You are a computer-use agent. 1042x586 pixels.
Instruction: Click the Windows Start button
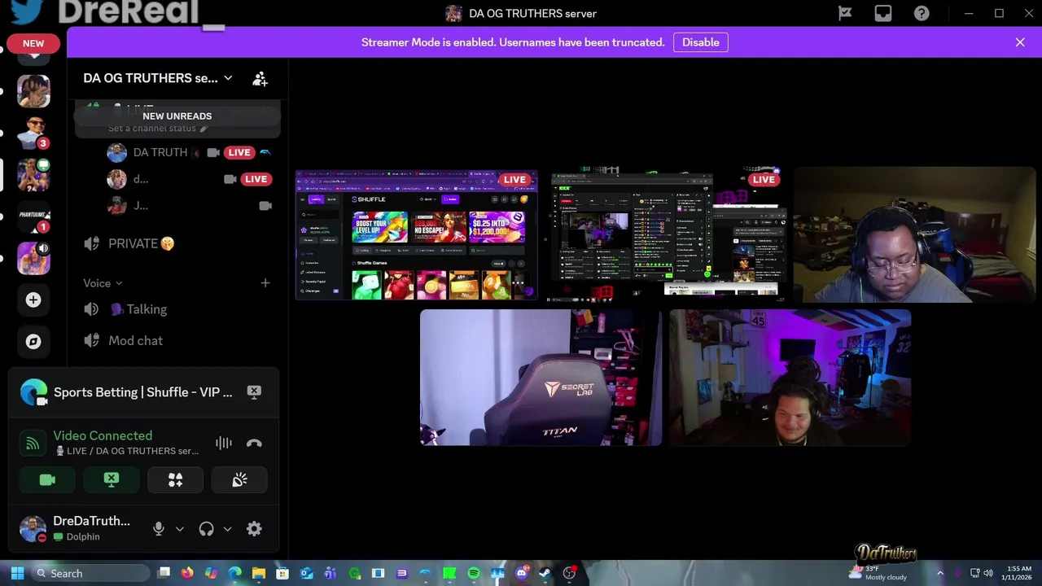[x=17, y=574]
